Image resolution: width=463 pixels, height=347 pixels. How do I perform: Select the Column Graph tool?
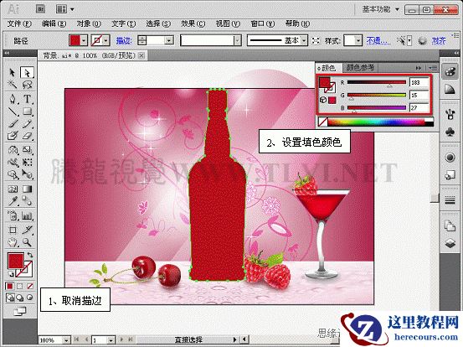27,215
